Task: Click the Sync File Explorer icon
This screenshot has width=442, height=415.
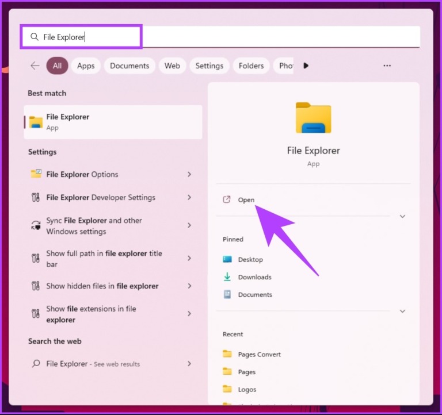Action: point(36,225)
